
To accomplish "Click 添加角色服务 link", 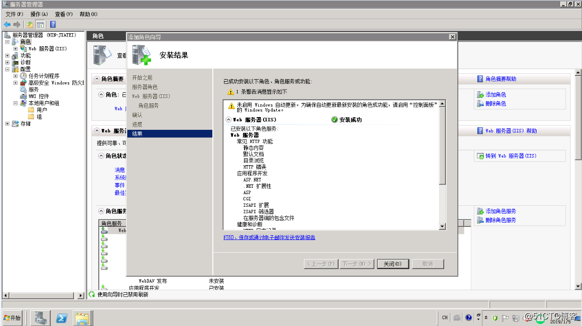I will point(501,211).
